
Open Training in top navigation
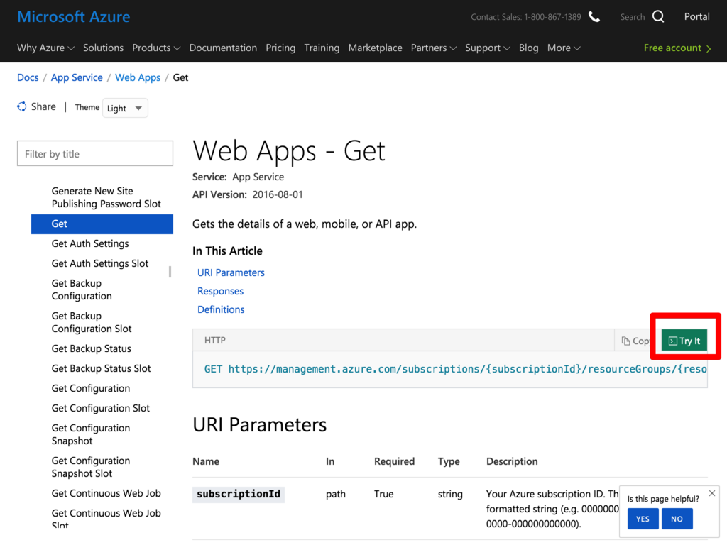(322, 48)
